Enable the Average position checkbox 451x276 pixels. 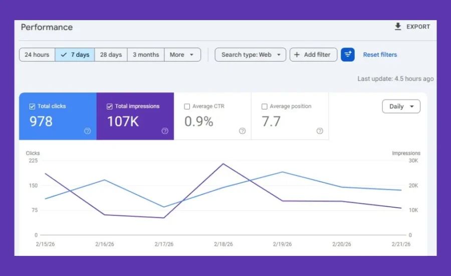point(265,106)
